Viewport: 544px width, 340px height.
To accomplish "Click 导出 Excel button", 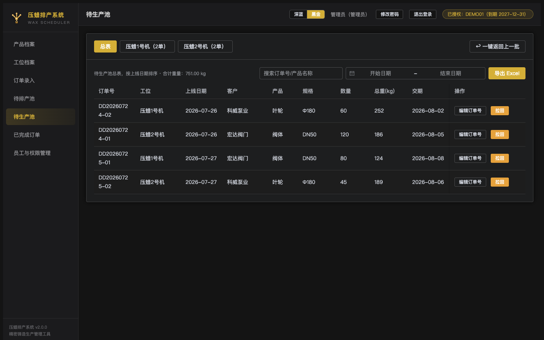I will [x=507, y=73].
